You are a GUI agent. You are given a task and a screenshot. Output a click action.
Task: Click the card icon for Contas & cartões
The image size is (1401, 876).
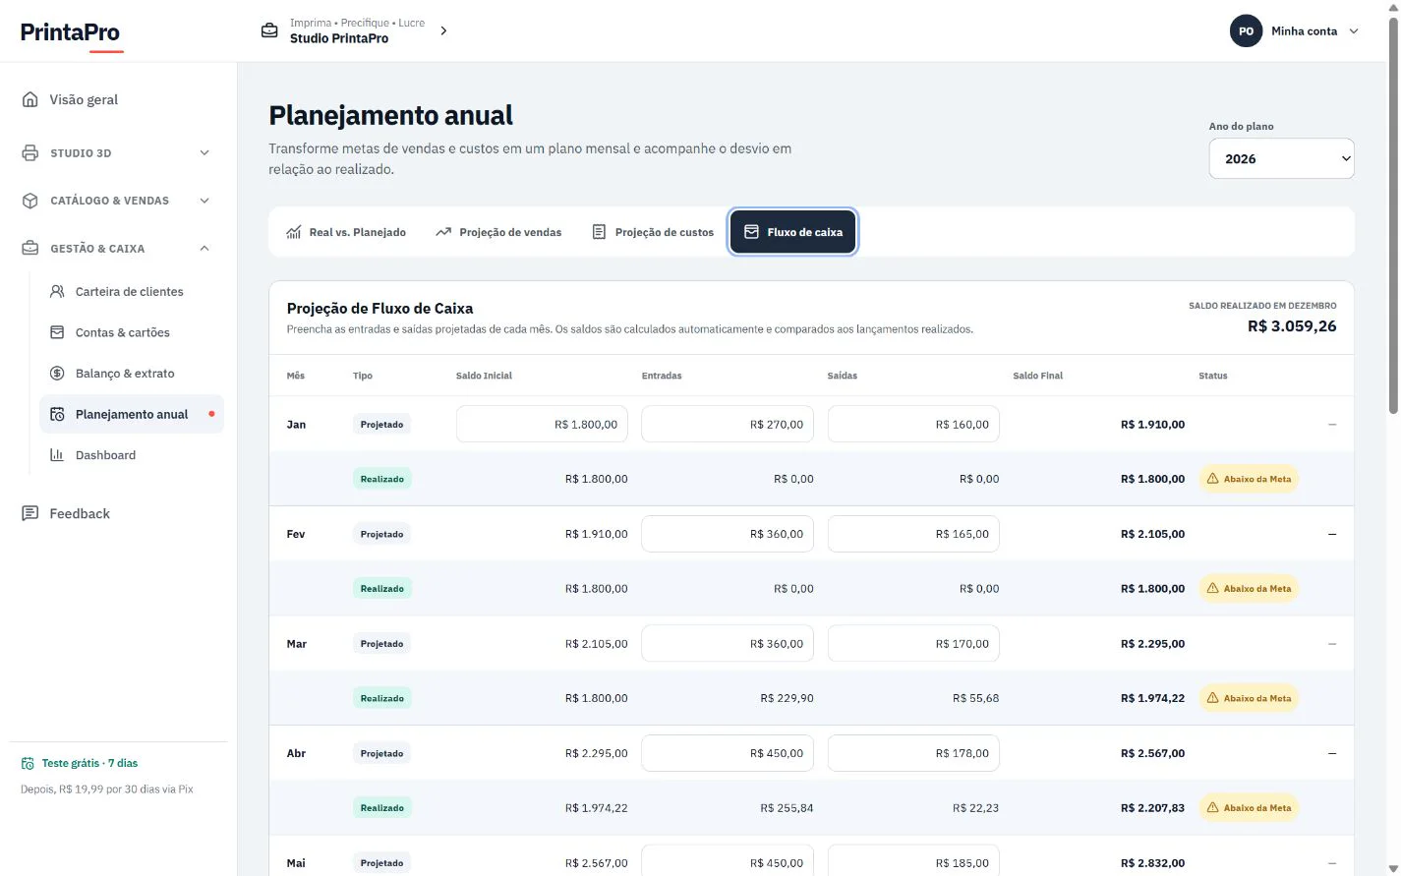tap(57, 332)
